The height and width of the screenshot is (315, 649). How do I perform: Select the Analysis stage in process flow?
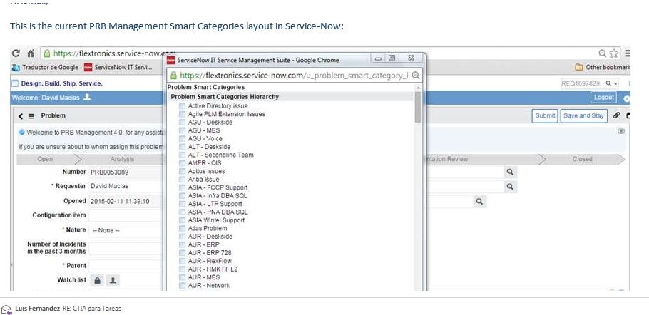122,159
